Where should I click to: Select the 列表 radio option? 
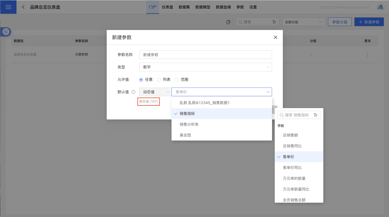pos(159,80)
